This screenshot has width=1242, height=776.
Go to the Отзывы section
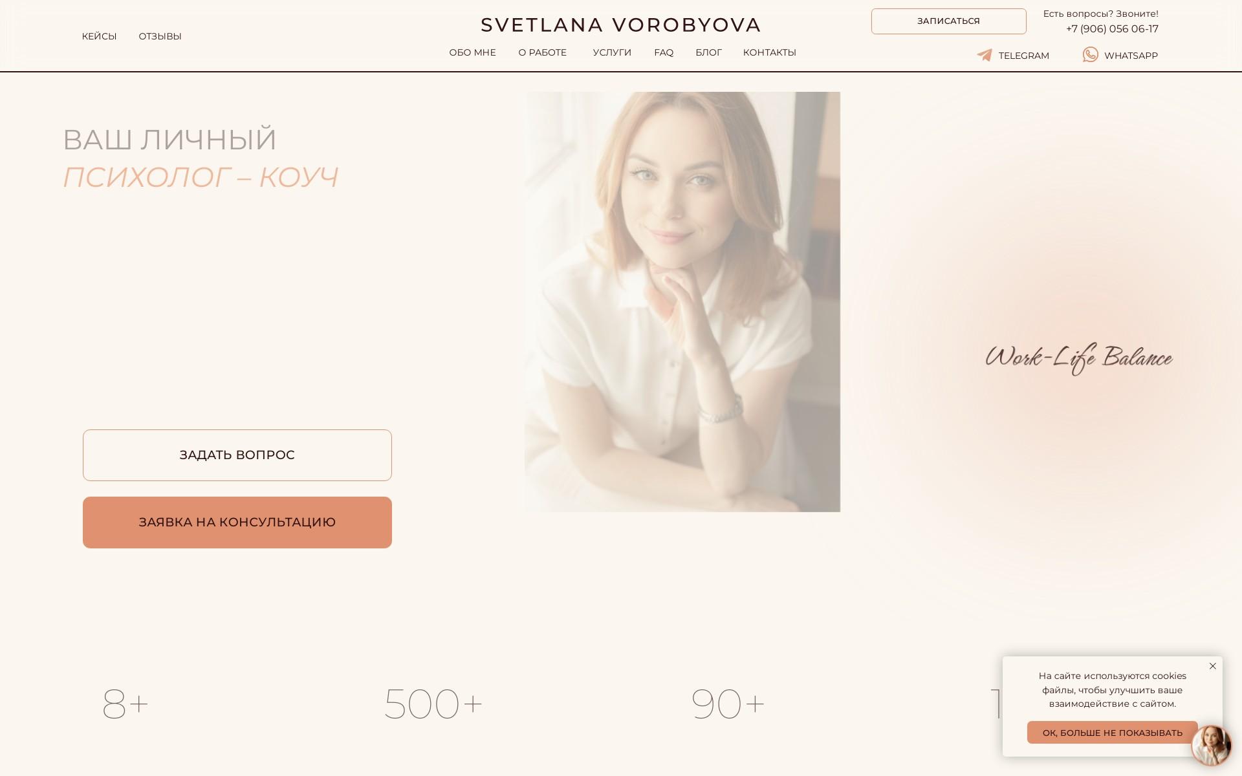160,36
